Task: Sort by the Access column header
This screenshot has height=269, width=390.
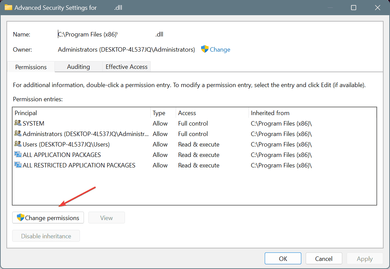Action: tap(212, 113)
